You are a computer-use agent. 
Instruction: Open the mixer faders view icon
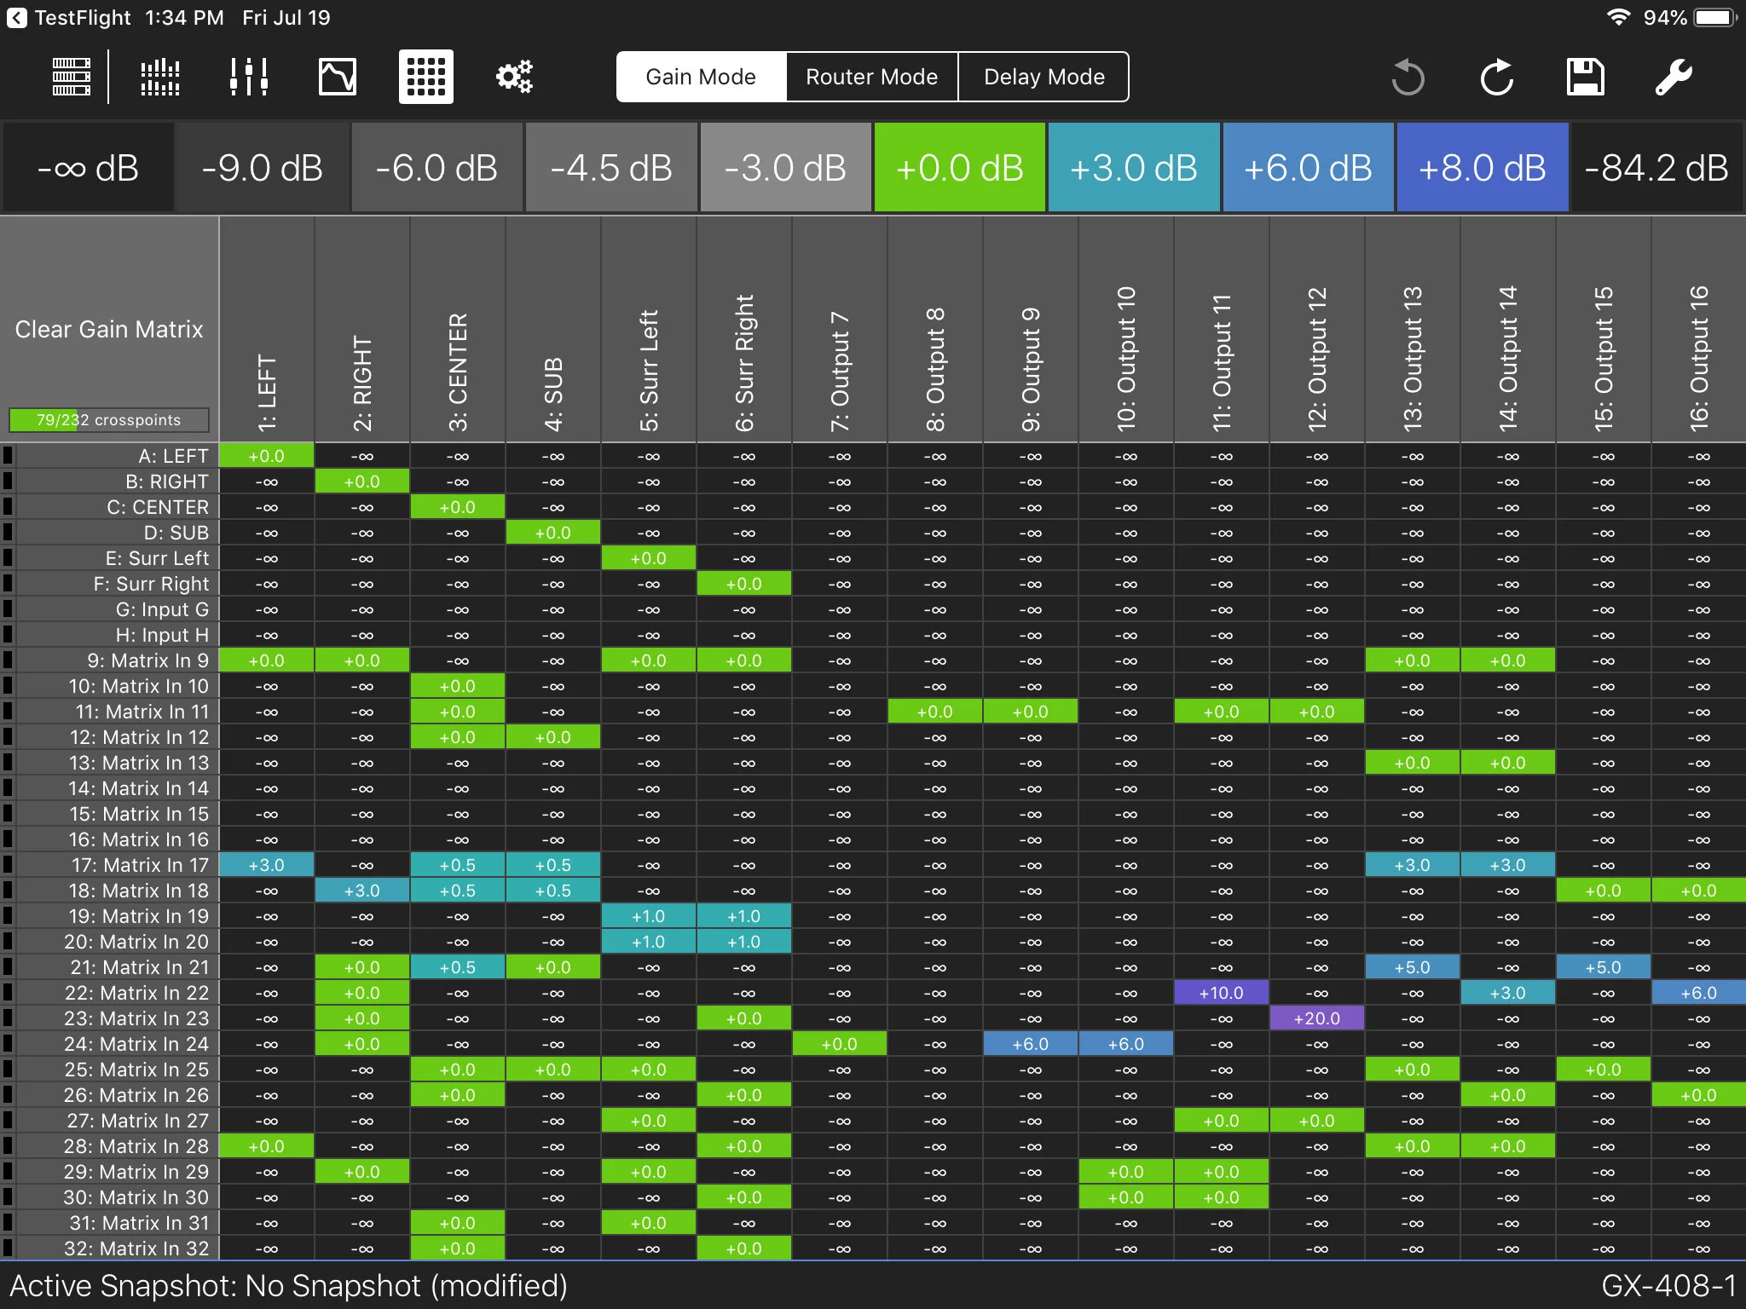[x=248, y=77]
